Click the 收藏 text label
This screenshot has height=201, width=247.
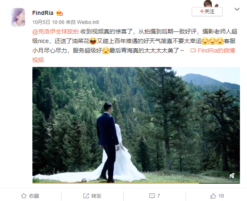pos(34,196)
